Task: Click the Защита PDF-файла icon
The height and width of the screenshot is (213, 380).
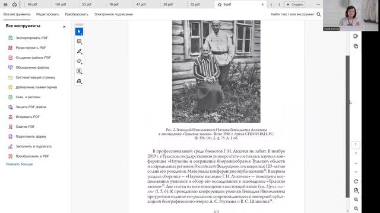Action: [11, 107]
